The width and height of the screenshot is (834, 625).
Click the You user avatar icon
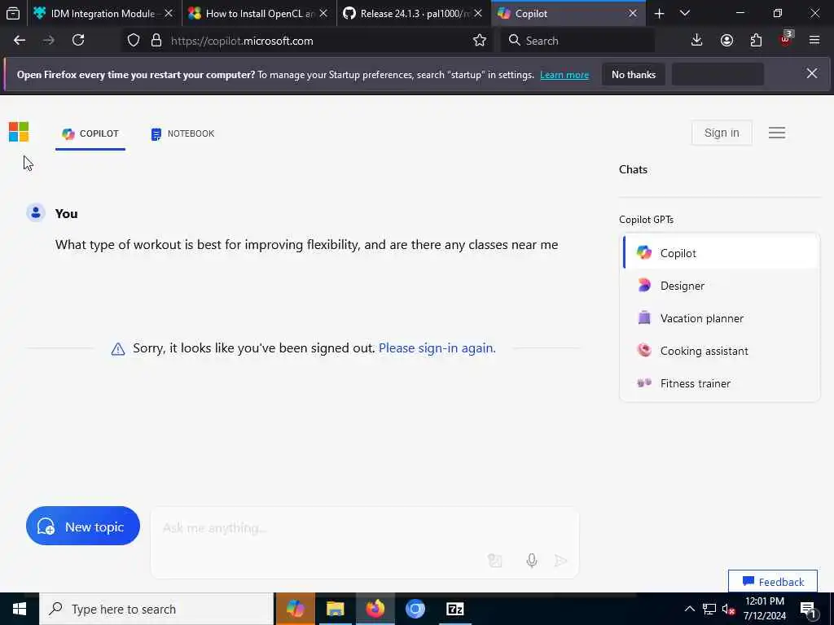coord(36,212)
